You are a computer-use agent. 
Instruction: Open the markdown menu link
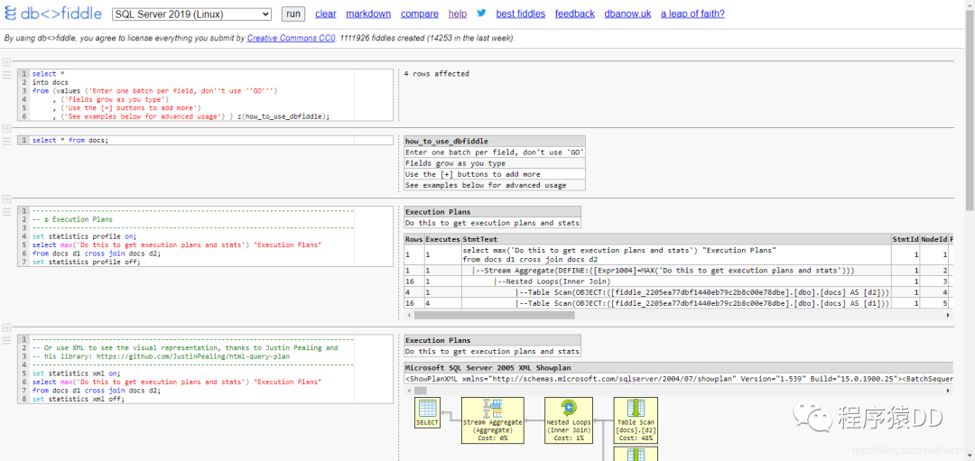coord(368,14)
